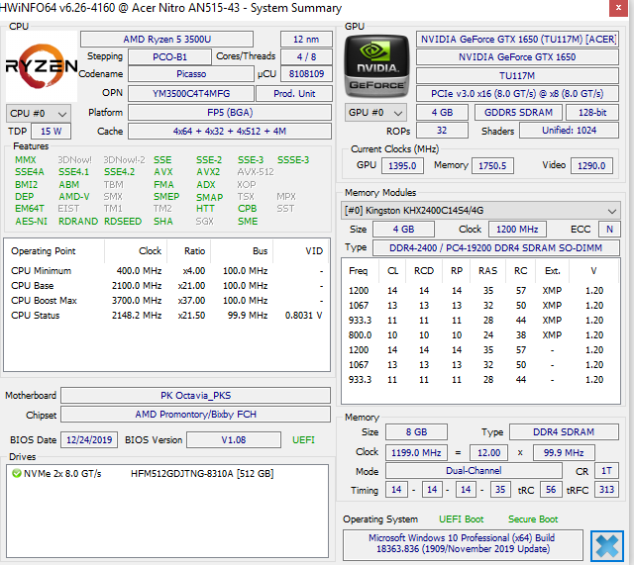
Task: Click the AMD-V feature label
Action: click(74, 197)
